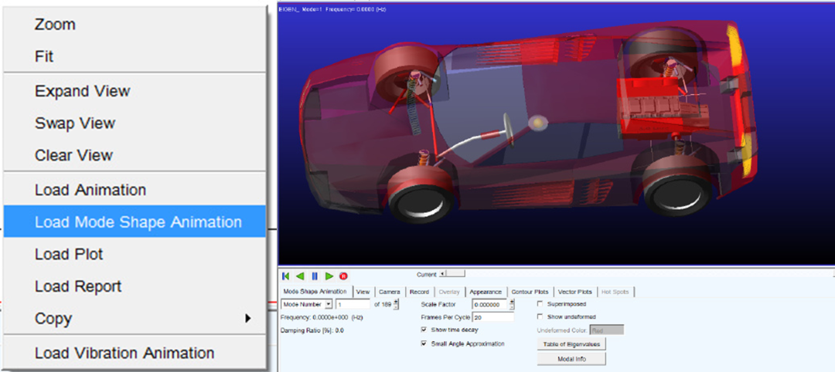Click the mode number stepper arrows
Screen dimensions: 835x372
[x=396, y=305]
